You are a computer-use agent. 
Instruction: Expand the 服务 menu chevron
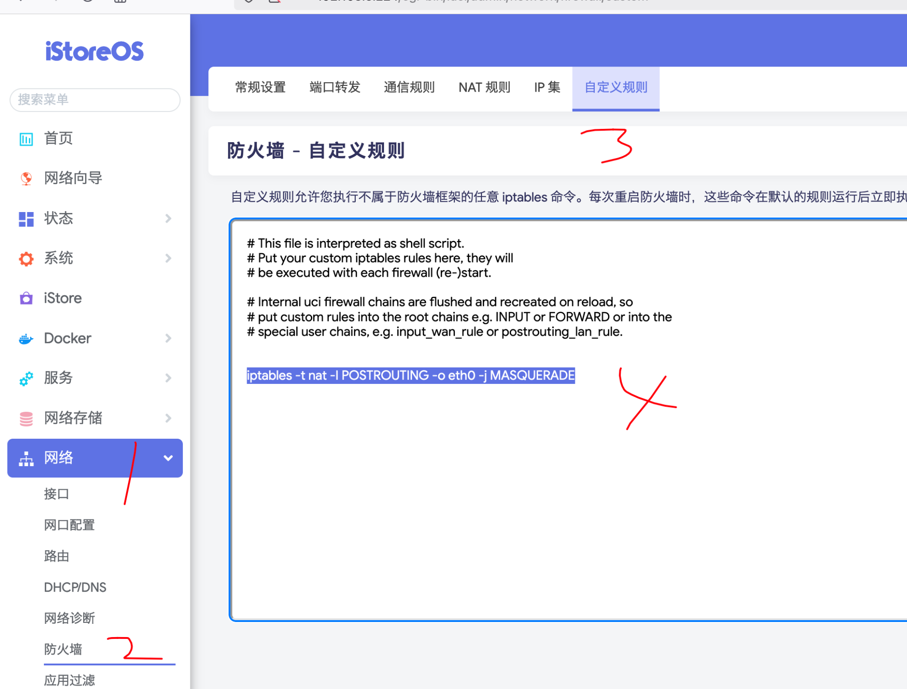[168, 378]
